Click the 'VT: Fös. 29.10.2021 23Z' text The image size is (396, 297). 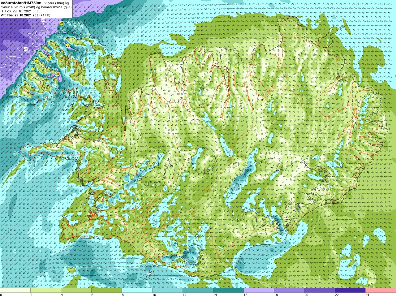pyautogui.click(x=19, y=15)
